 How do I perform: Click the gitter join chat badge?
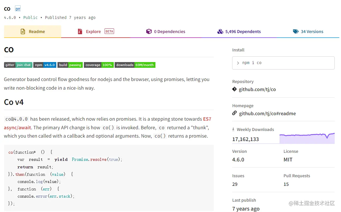click(18, 65)
